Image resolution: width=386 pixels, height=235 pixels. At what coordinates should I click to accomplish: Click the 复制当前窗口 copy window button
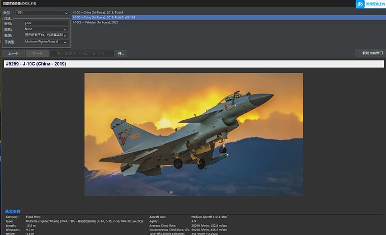point(370,54)
